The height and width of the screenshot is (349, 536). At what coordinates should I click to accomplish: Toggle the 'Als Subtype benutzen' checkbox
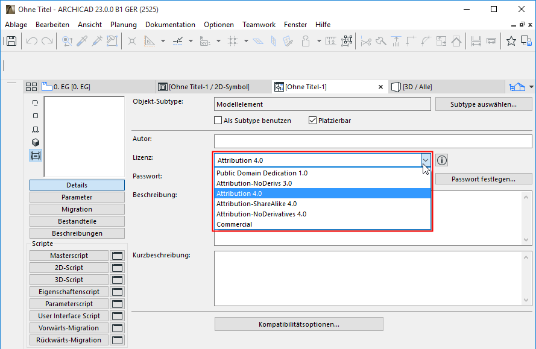click(218, 121)
